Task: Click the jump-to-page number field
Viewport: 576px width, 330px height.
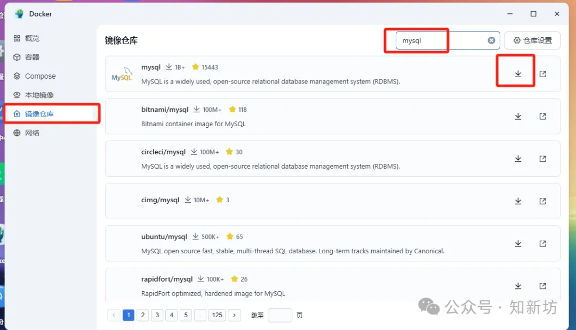Action: pos(279,315)
